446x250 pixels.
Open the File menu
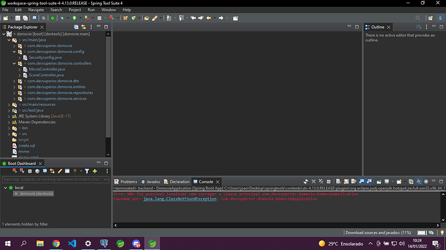click(5, 10)
